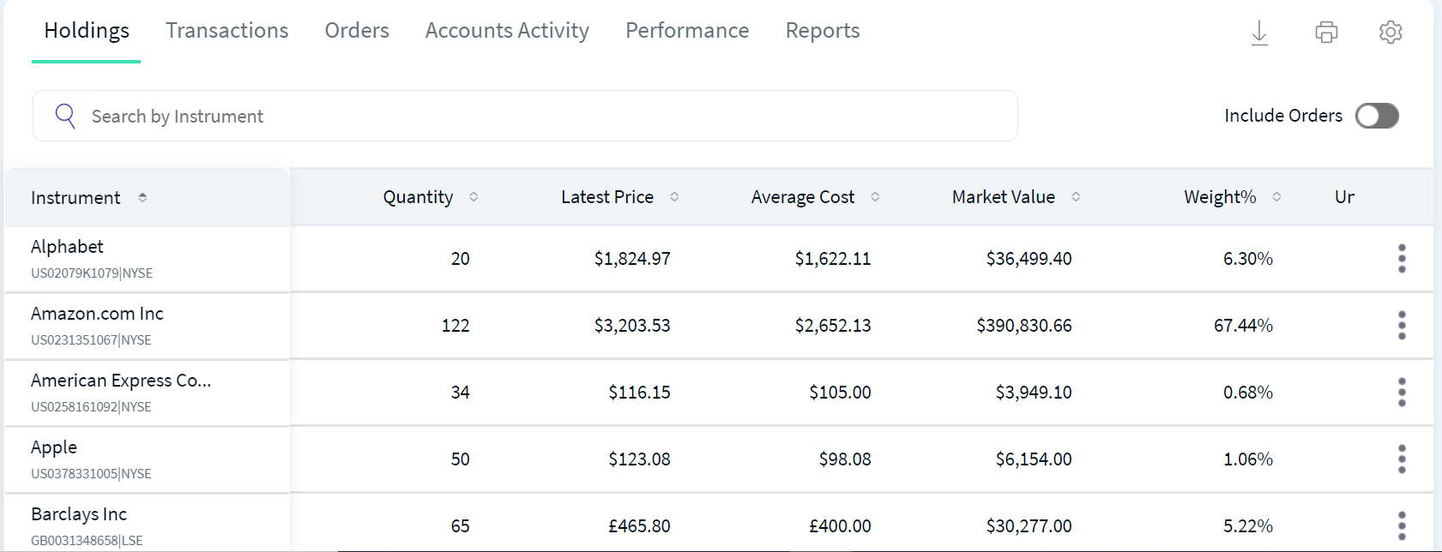
Task: Click American Express average cost $105.00
Action: [x=840, y=393]
